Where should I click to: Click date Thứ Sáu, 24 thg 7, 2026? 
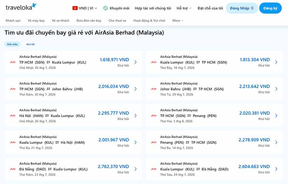click(x=177, y=175)
